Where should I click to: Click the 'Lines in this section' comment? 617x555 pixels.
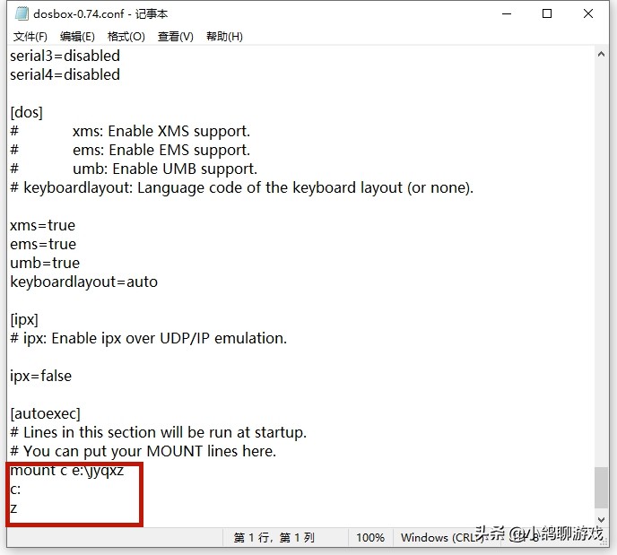click(158, 433)
